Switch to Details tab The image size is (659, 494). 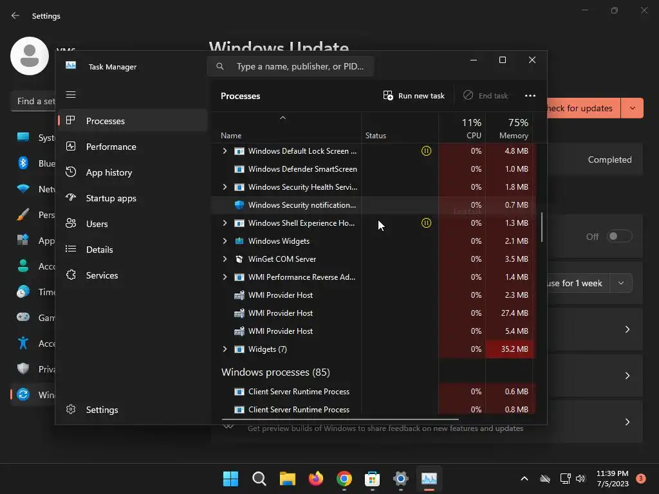(133, 250)
